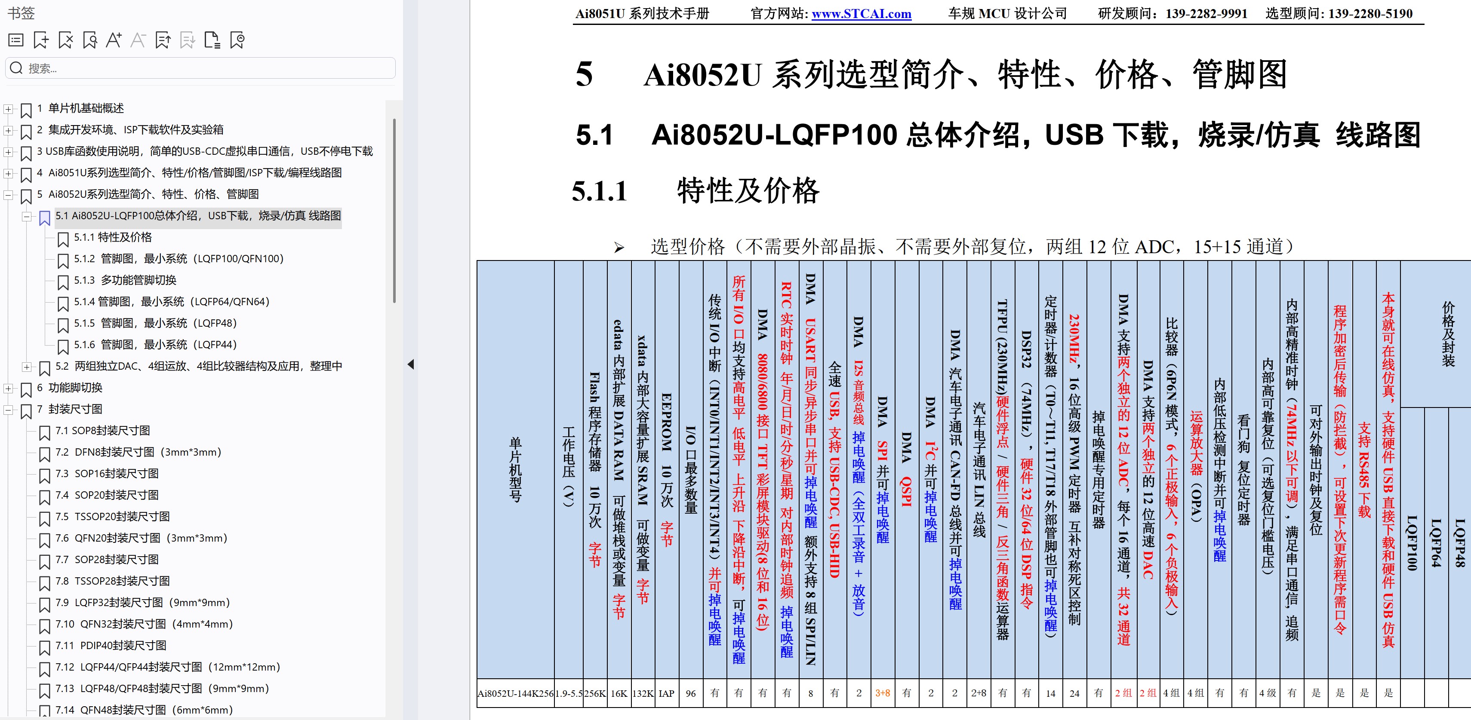Click the blue bookmark icon beside 5.1 Ai8052U-LQFP100总体介绍
Viewport: 1471px width, 720px height.
point(45,218)
